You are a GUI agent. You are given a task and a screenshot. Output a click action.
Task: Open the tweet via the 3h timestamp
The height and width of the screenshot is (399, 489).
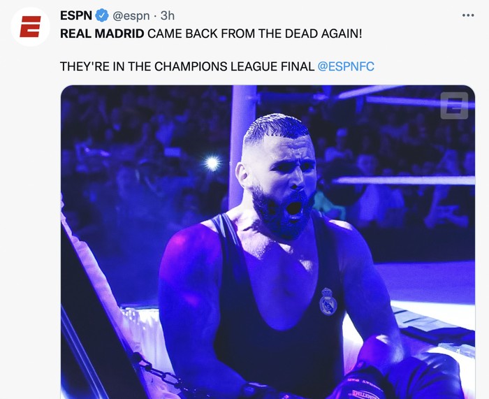(x=168, y=15)
